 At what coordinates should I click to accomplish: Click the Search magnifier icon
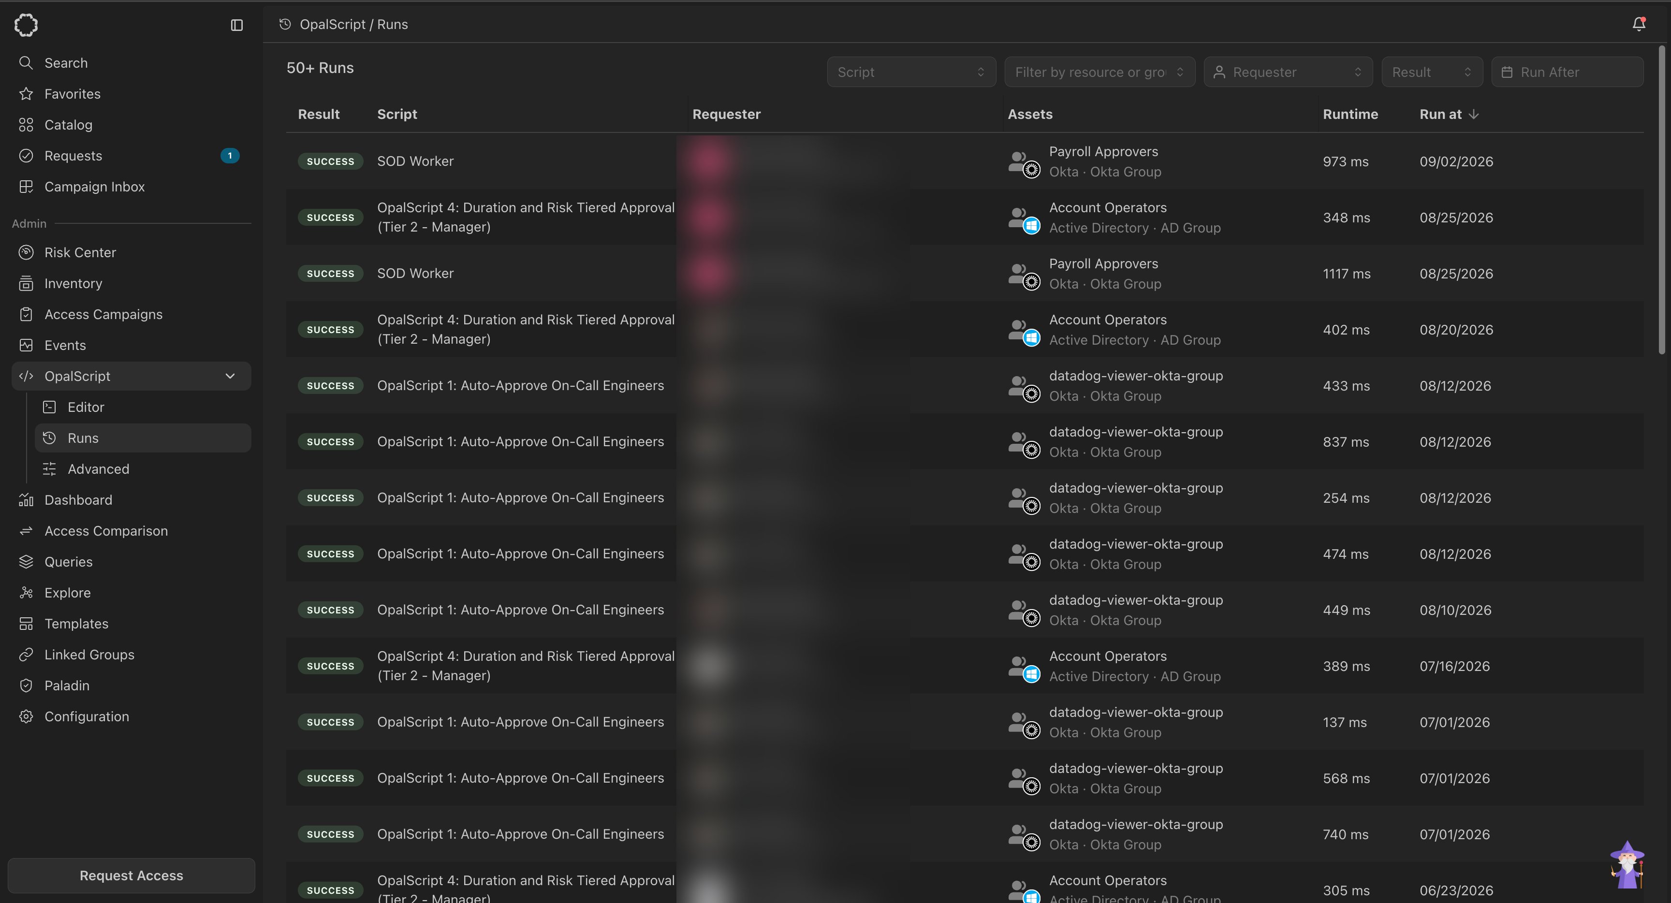pos(26,63)
